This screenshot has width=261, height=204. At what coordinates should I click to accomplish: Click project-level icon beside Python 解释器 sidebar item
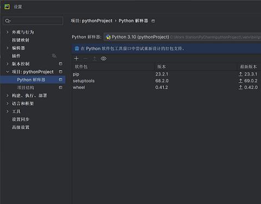coord(60,80)
